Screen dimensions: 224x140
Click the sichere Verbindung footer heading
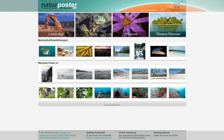(127, 133)
